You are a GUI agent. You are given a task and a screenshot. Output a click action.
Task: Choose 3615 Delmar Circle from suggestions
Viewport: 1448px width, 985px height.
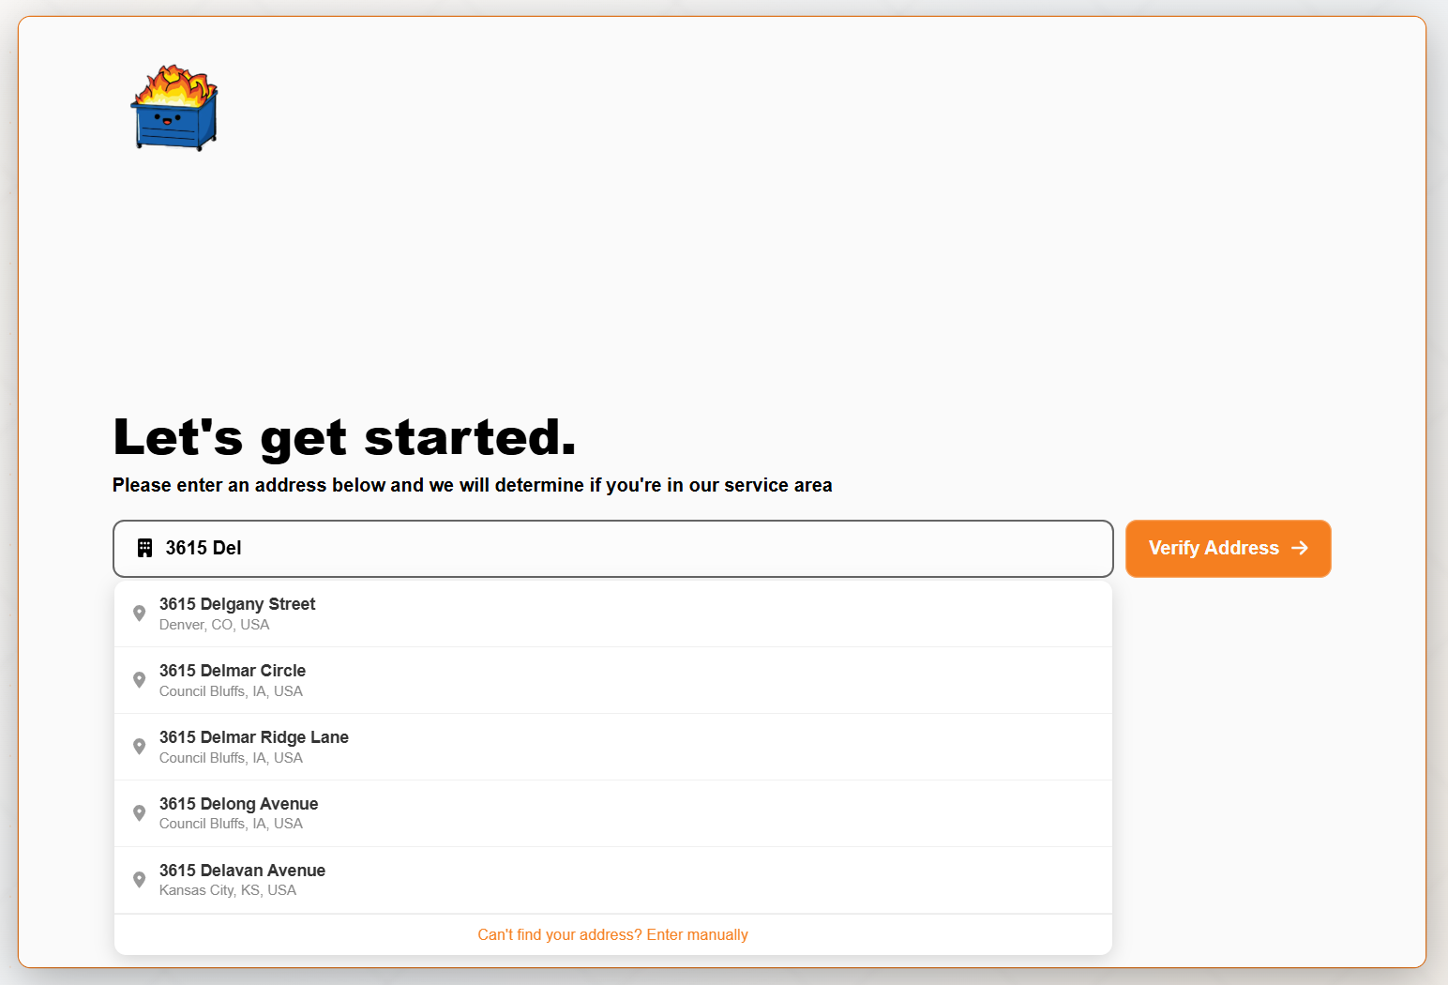612,680
